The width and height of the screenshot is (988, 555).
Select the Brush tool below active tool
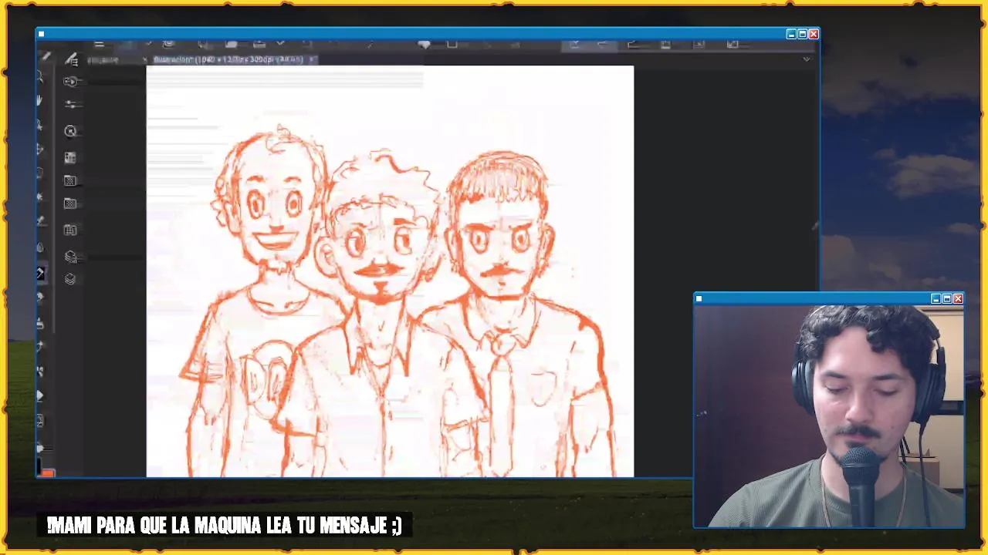point(40,297)
